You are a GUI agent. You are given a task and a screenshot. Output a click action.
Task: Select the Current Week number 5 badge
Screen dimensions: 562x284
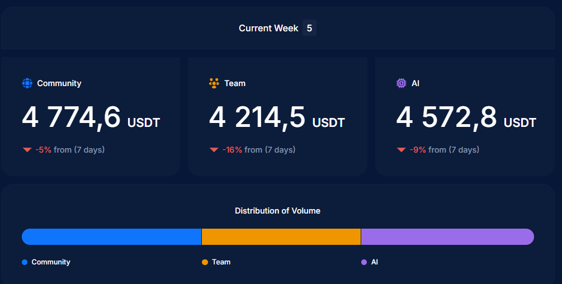[309, 28]
